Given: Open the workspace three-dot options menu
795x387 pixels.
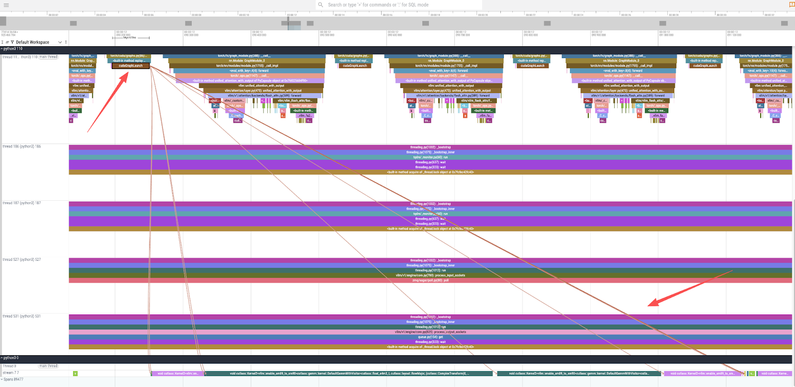Looking at the screenshot, I should pos(66,42).
